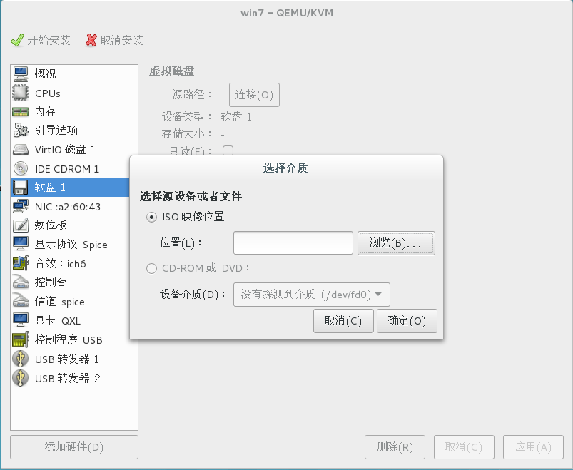Click the 连接(O) connect button
This screenshot has height=470, width=573.
254,95
